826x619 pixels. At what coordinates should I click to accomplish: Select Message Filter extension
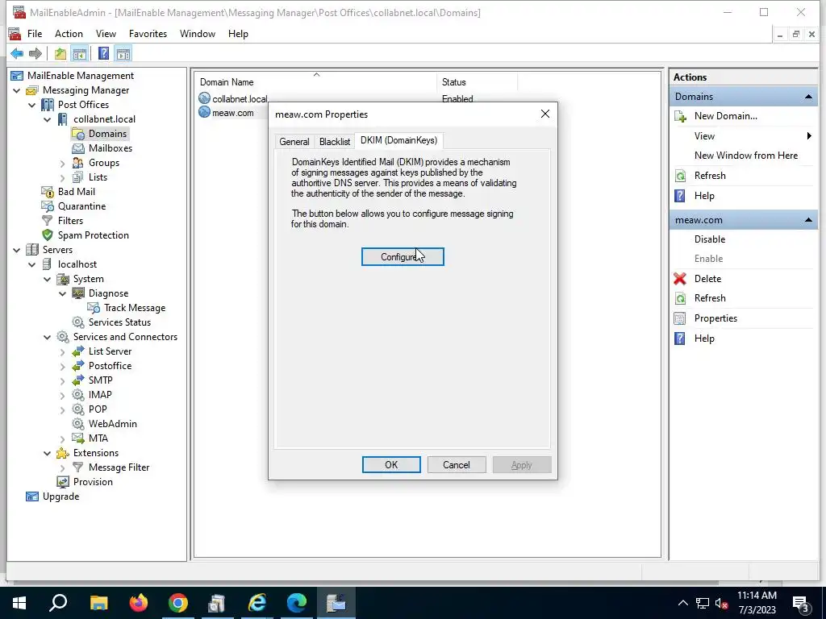(x=119, y=467)
